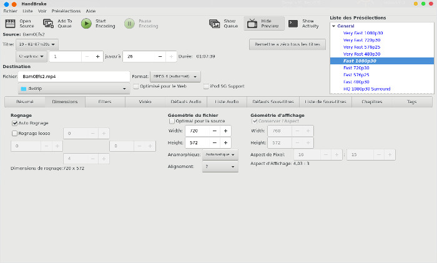Open the Anamorphique Automatique dropdown
This screenshot has width=437, height=263.
click(x=220, y=154)
